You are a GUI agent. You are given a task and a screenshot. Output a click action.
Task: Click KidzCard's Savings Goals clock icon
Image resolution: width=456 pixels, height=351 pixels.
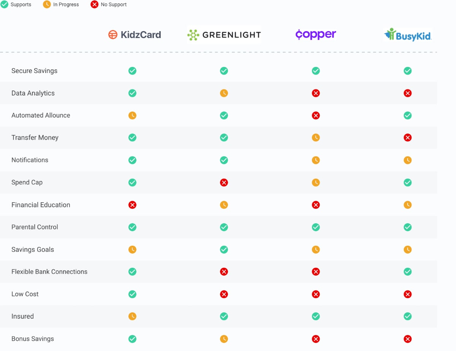pos(132,249)
